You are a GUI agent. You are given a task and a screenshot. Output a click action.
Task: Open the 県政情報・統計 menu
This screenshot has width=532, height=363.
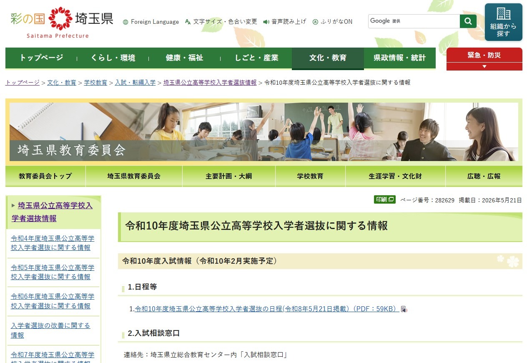[x=399, y=58]
